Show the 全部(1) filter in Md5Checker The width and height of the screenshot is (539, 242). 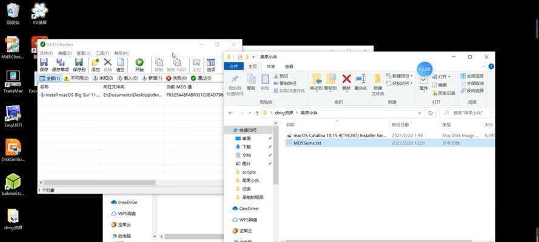[x=50, y=78]
